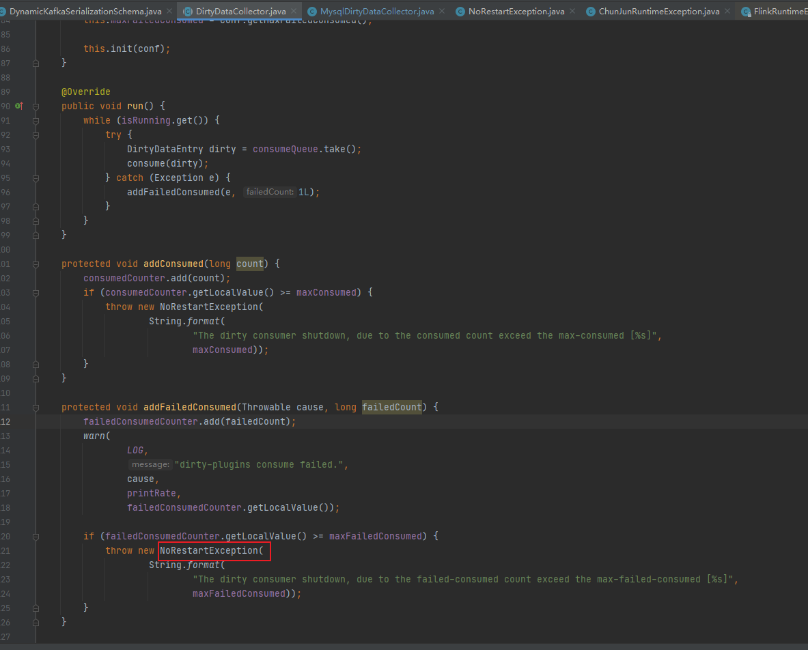
Task: Click this.init(conf) statement
Action: click(x=127, y=49)
